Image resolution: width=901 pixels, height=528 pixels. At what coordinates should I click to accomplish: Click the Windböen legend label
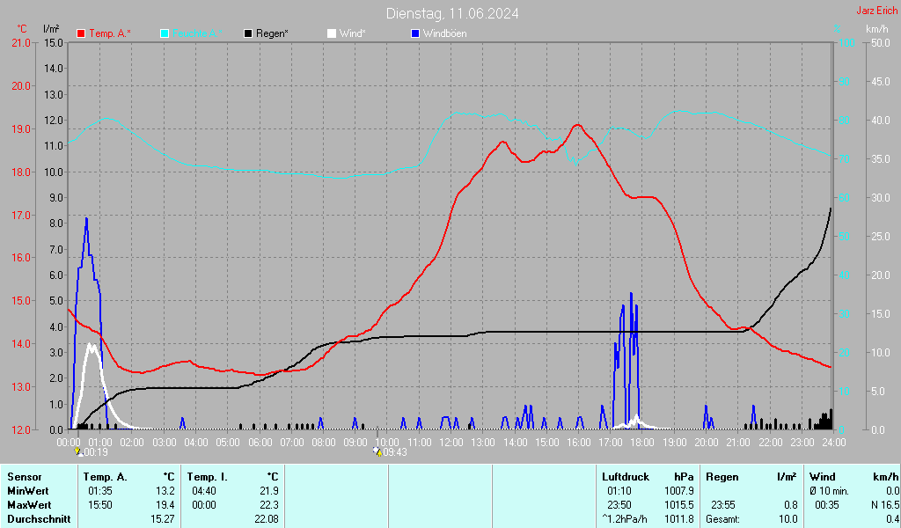444,33
